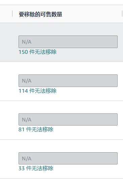This screenshot has height=179, width=123.
Task: Select the table row containing 33 件
Action: point(61,159)
